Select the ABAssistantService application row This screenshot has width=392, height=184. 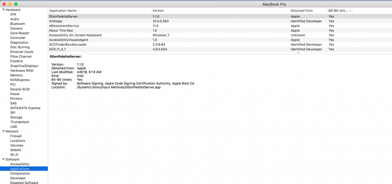coord(220,26)
